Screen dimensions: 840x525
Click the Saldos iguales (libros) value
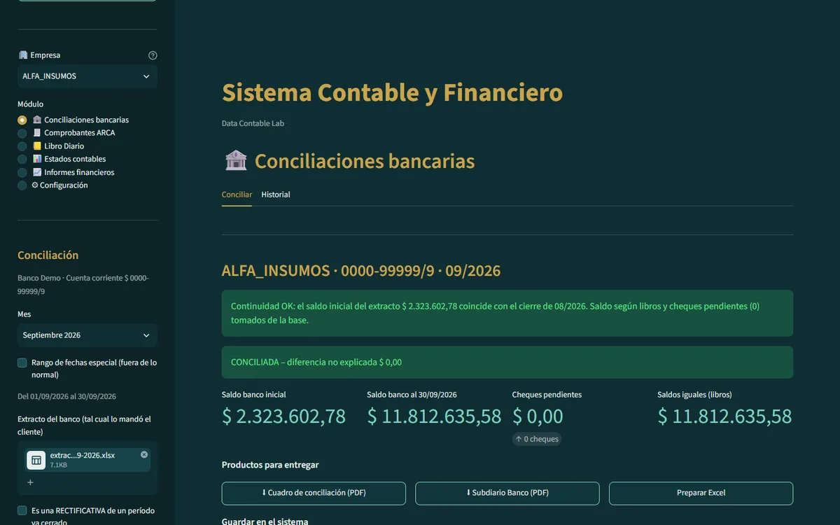click(724, 416)
